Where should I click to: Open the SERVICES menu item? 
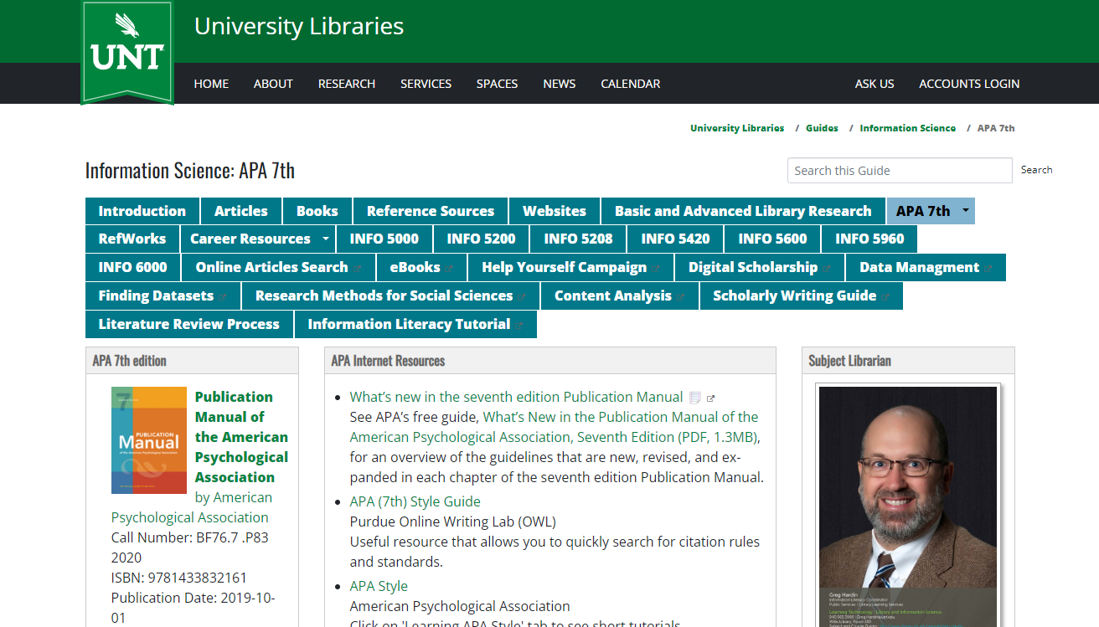click(x=426, y=84)
